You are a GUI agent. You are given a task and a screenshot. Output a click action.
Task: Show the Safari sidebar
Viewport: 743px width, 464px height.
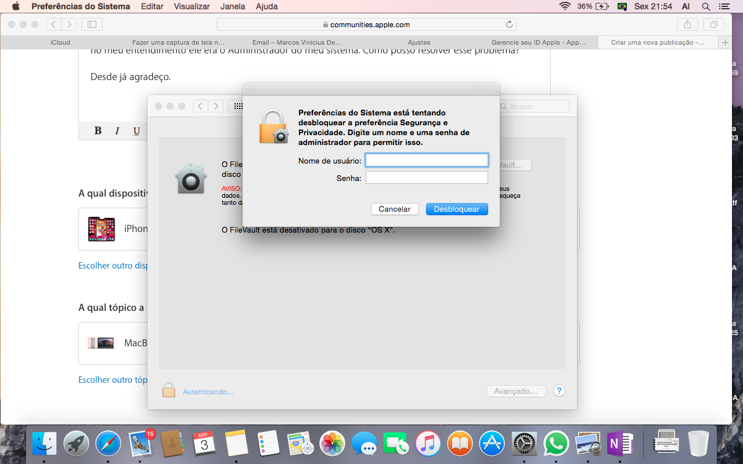click(x=92, y=24)
